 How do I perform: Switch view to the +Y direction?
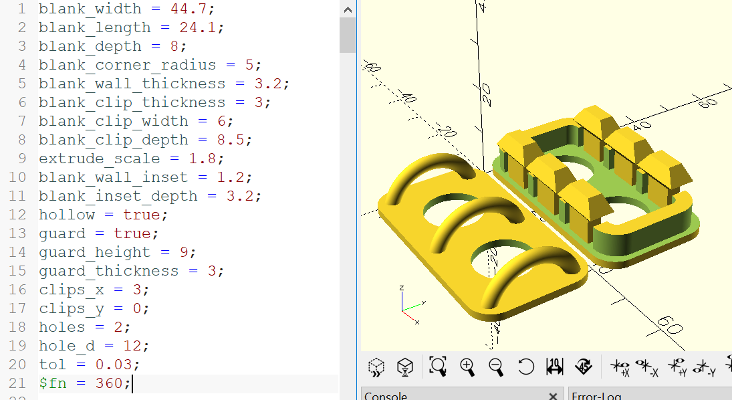(x=677, y=367)
